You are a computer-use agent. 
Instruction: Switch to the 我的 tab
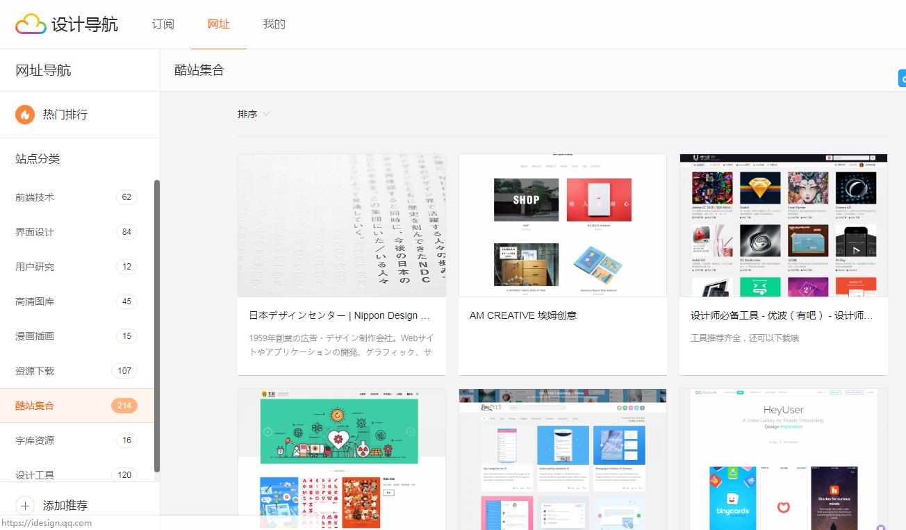[x=274, y=24]
